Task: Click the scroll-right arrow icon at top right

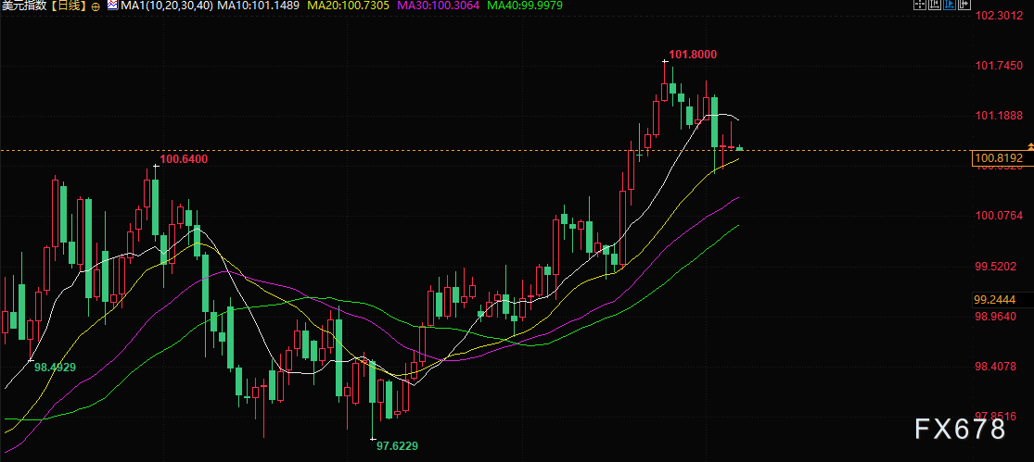Action: tap(964, 4)
